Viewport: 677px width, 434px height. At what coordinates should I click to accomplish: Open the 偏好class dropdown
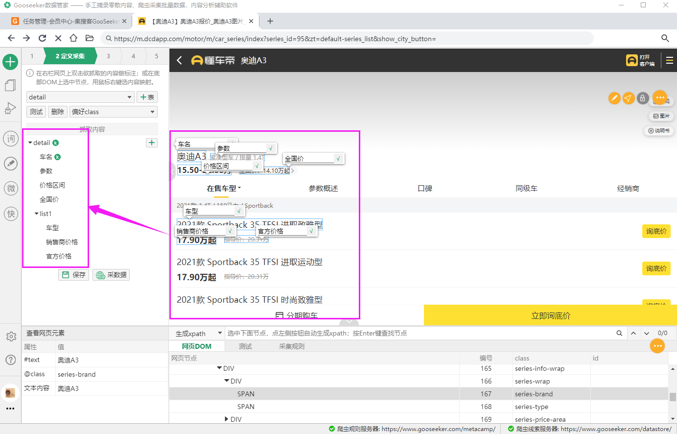point(114,112)
